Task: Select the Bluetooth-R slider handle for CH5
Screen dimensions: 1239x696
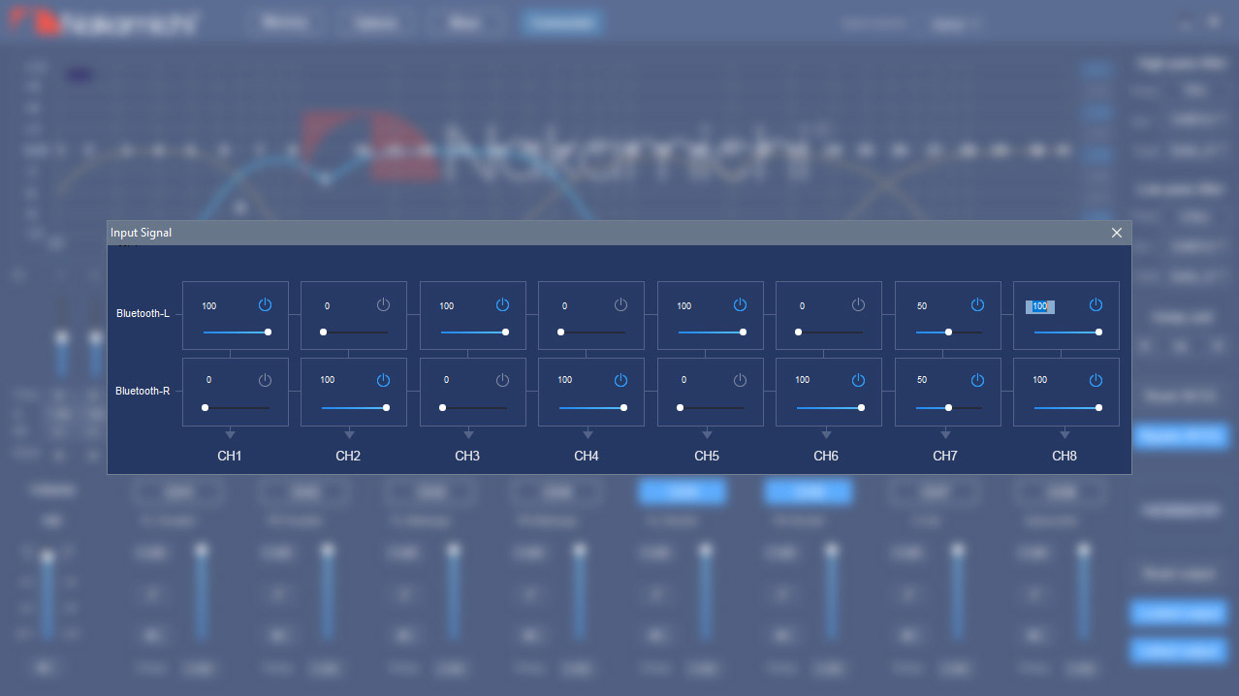Action: (680, 407)
